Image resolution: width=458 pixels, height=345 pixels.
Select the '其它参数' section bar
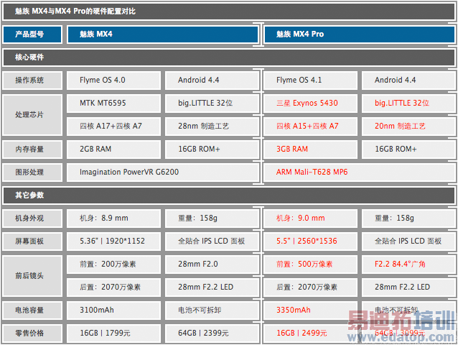229,195
